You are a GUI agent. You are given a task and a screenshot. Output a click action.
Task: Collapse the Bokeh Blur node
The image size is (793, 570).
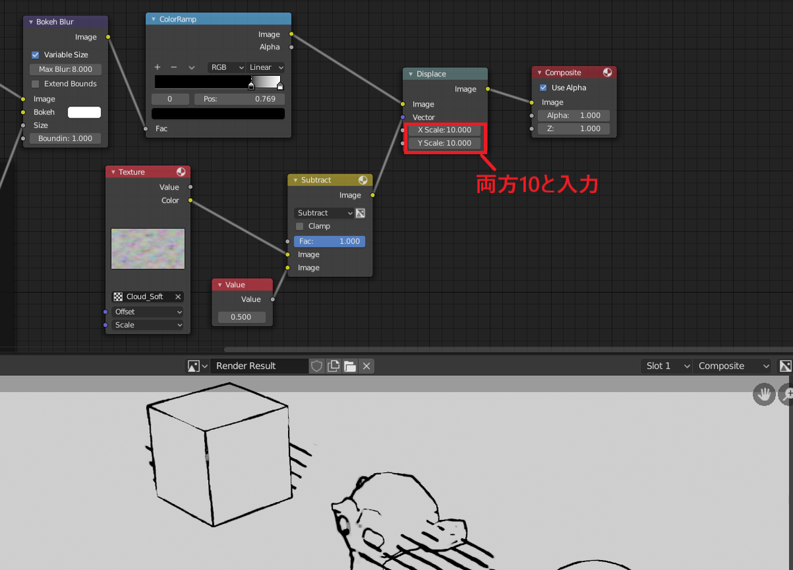[30, 22]
